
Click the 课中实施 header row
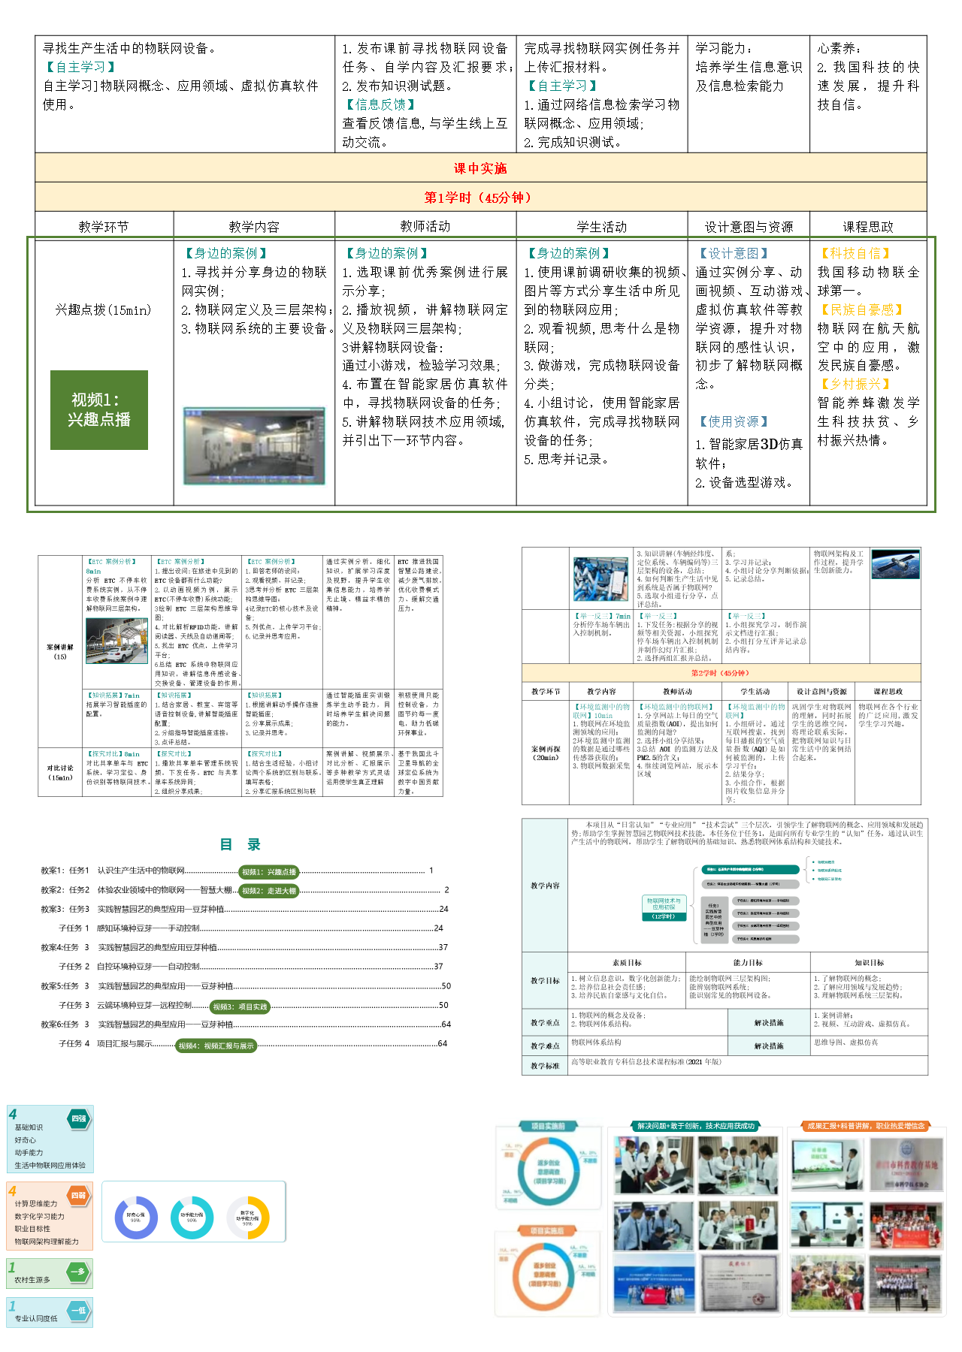pyautogui.click(x=480, y=168)
